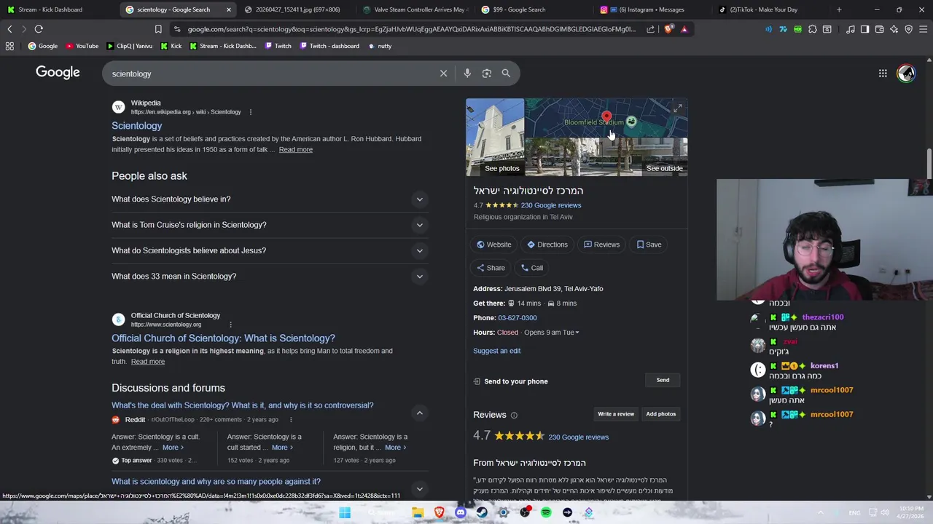This screenshot has height=524, width=933.
Task: Open the hours dropdown 'Opens 9 am Tue'
Action: (x=552, y=333)
